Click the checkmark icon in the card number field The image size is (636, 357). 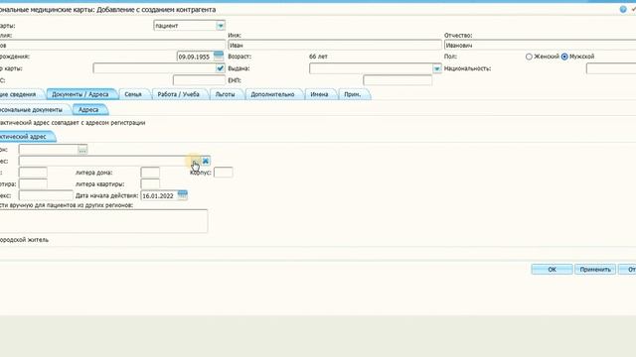[220, 68]
